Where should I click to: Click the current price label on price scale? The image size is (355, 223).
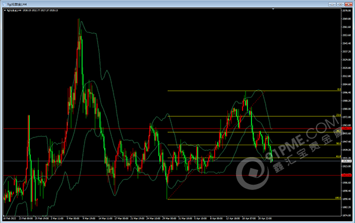pos(347,161)
